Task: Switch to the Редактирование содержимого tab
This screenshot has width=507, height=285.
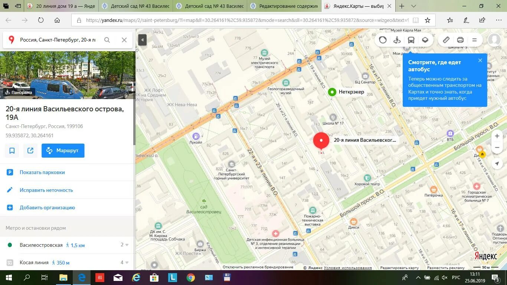Action: (285, 6)
